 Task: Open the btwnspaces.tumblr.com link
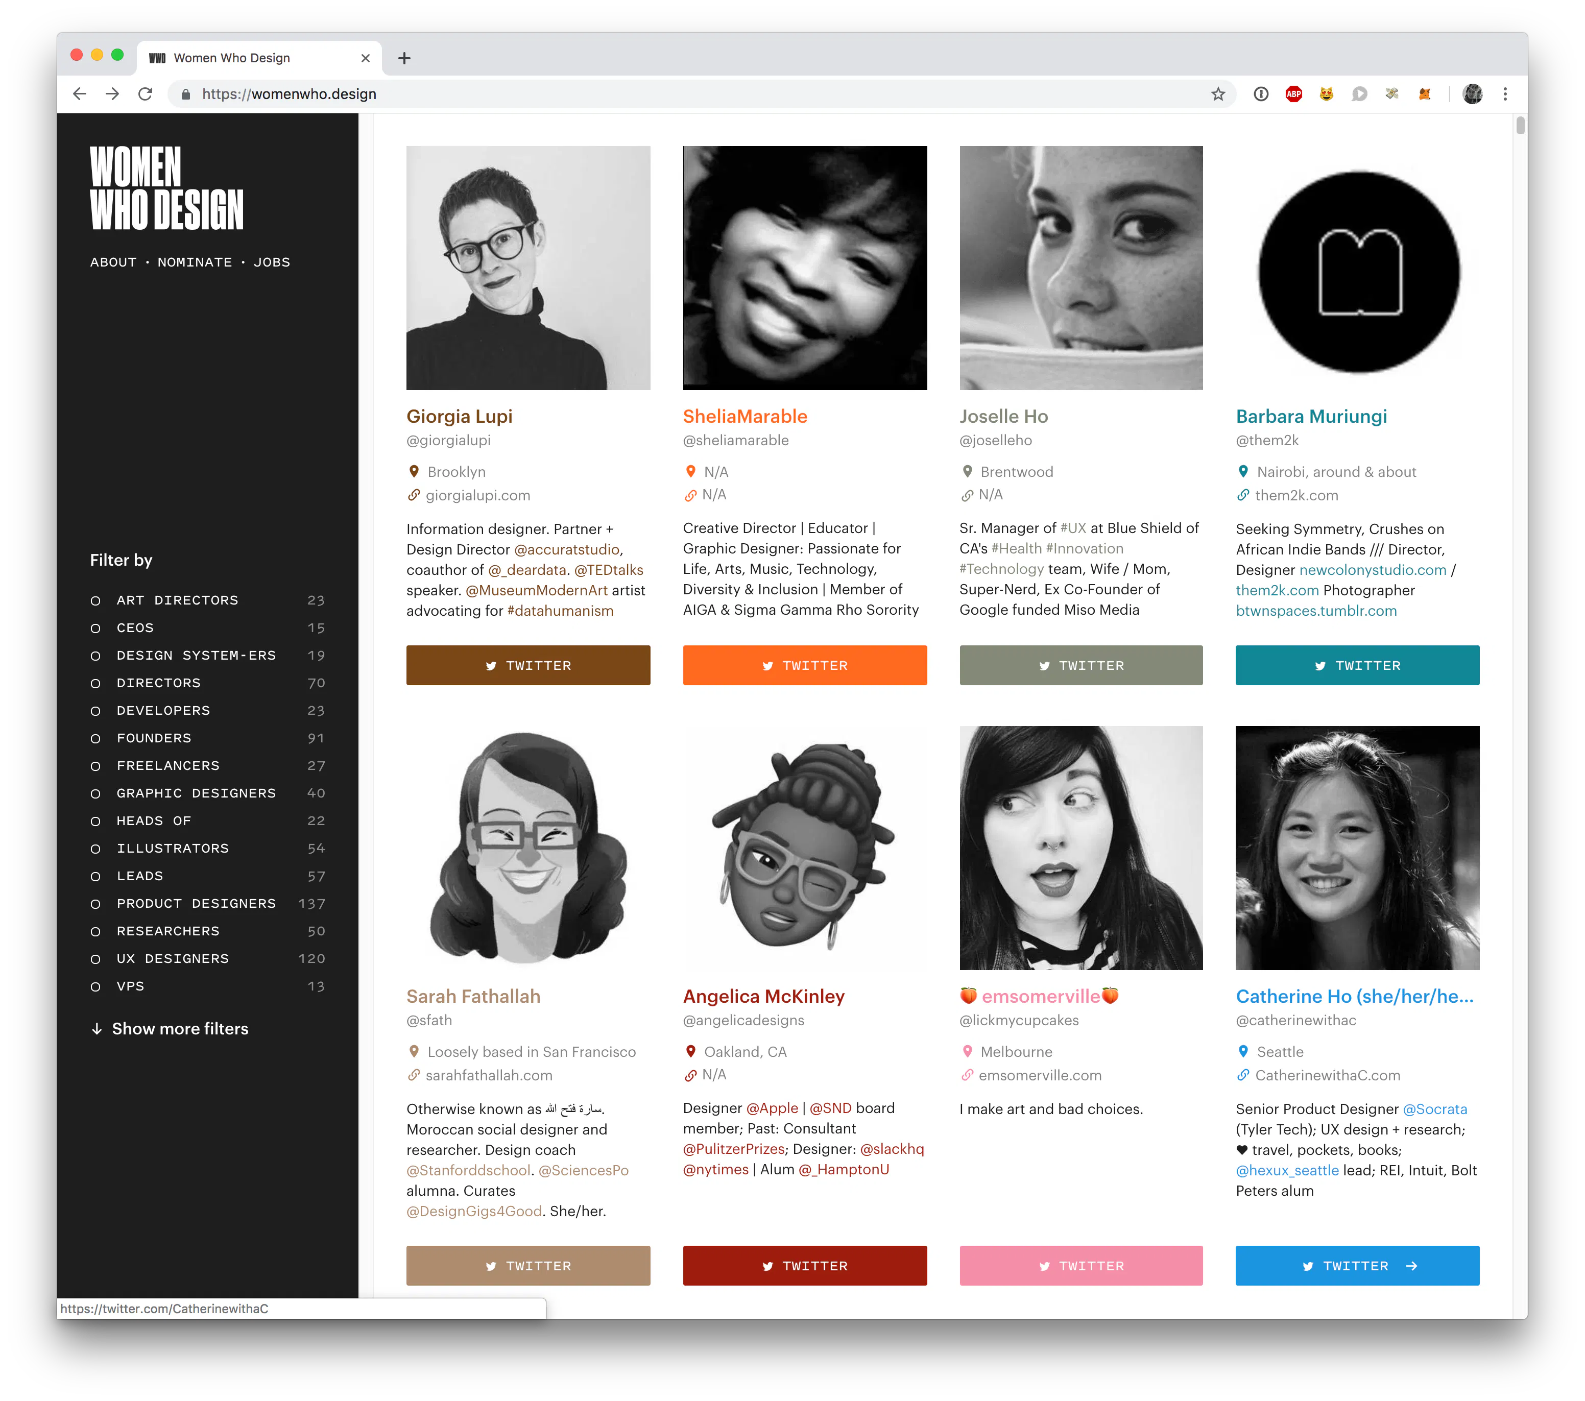(x=1316, y=611)
